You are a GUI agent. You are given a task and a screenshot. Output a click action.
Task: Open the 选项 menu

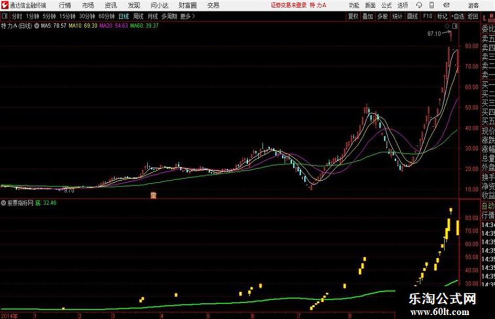402,5
